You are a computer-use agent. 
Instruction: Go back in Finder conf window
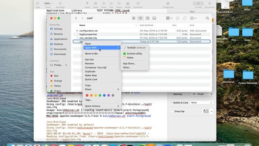[76, 18]
